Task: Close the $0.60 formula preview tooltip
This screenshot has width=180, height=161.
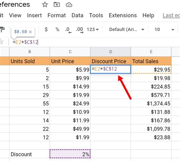Action: [x=30, y=32]
